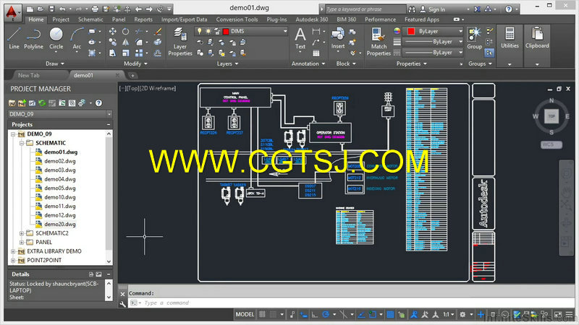Click the customize wrench icon beside command line
Screen dimensions: 579x325
pos(122,304)
